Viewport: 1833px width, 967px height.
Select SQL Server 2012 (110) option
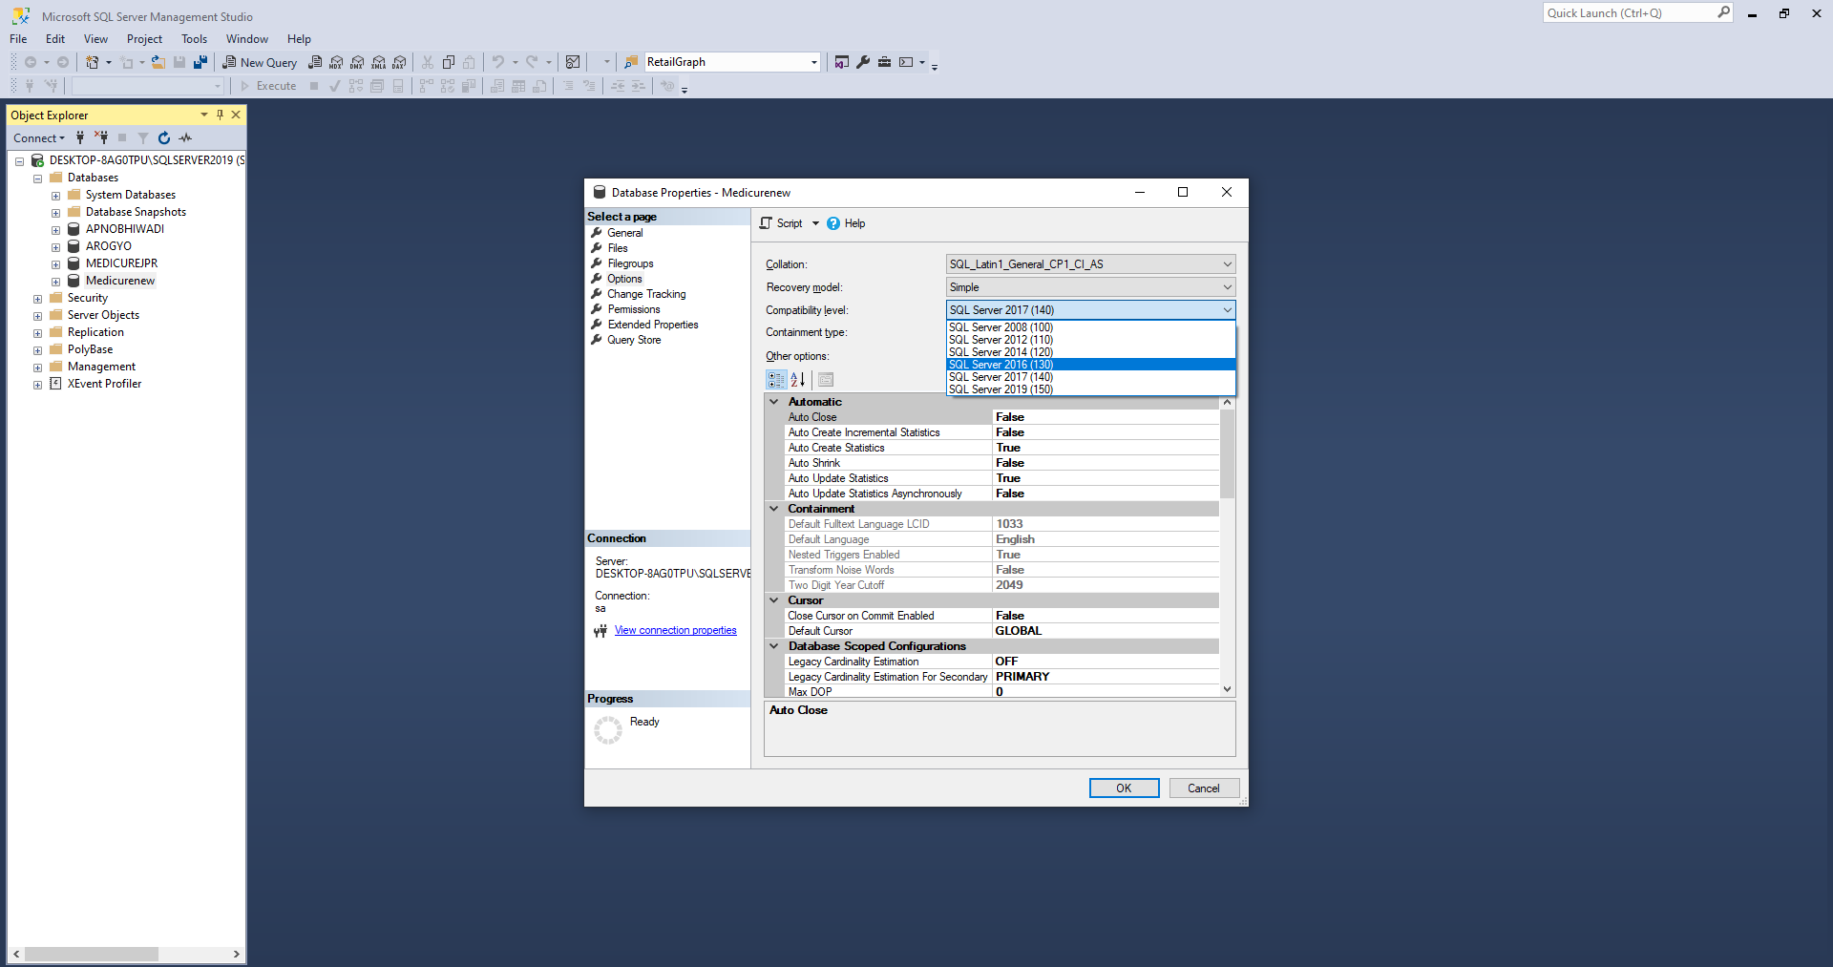coord(1090,340)
